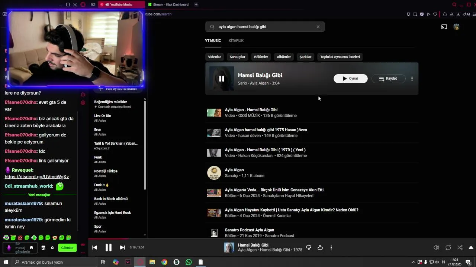The height and width of the screenshot is (267, 476).
Task: Open the Live Or Die playlist
Action: [x=117, y=118]
